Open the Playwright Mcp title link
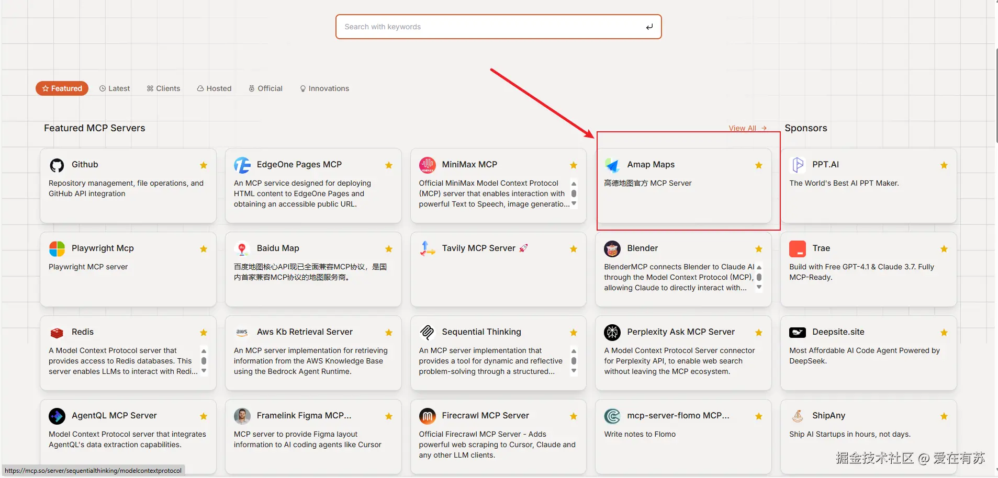Viewport: 998px width, 478px height. point(103,248)
